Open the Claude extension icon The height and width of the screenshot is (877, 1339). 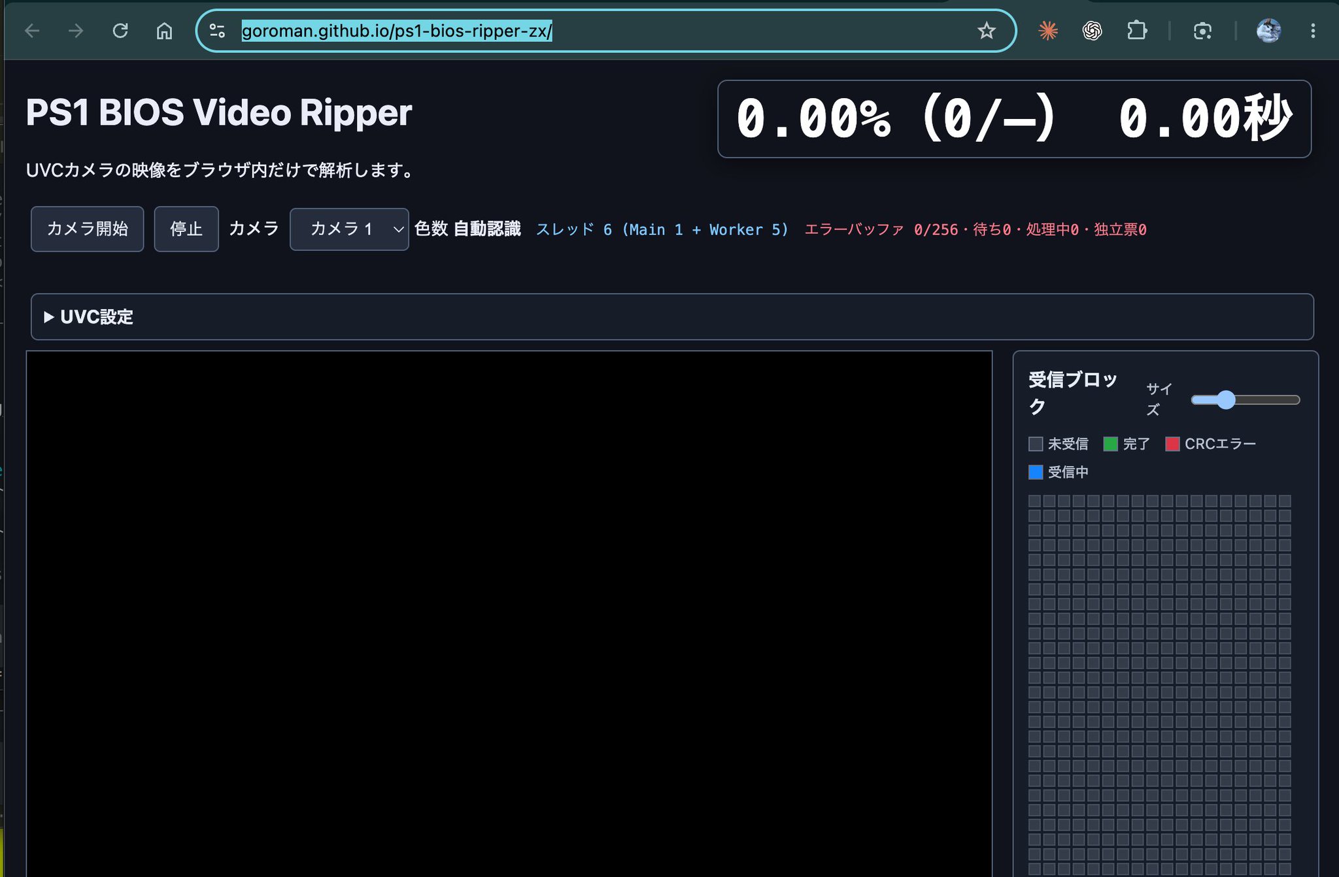point(1048,31)
